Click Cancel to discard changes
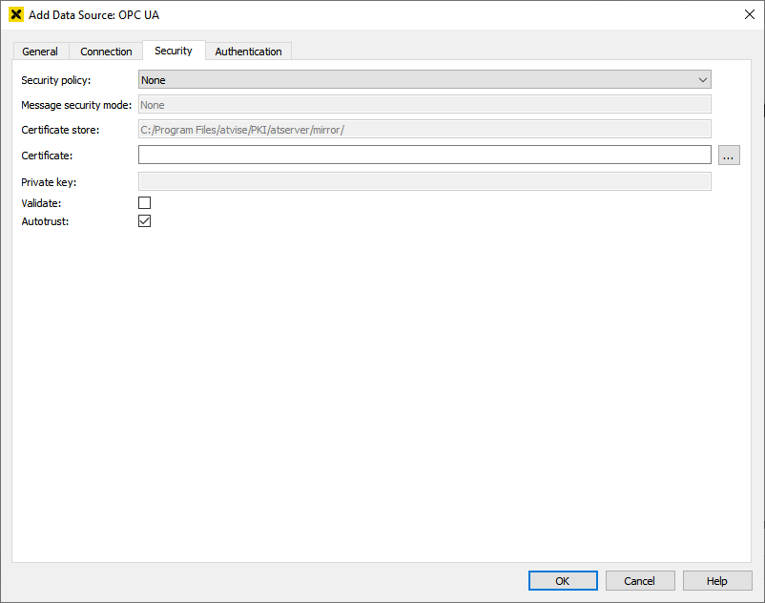765x603 pixels. (x=639, y=581)
